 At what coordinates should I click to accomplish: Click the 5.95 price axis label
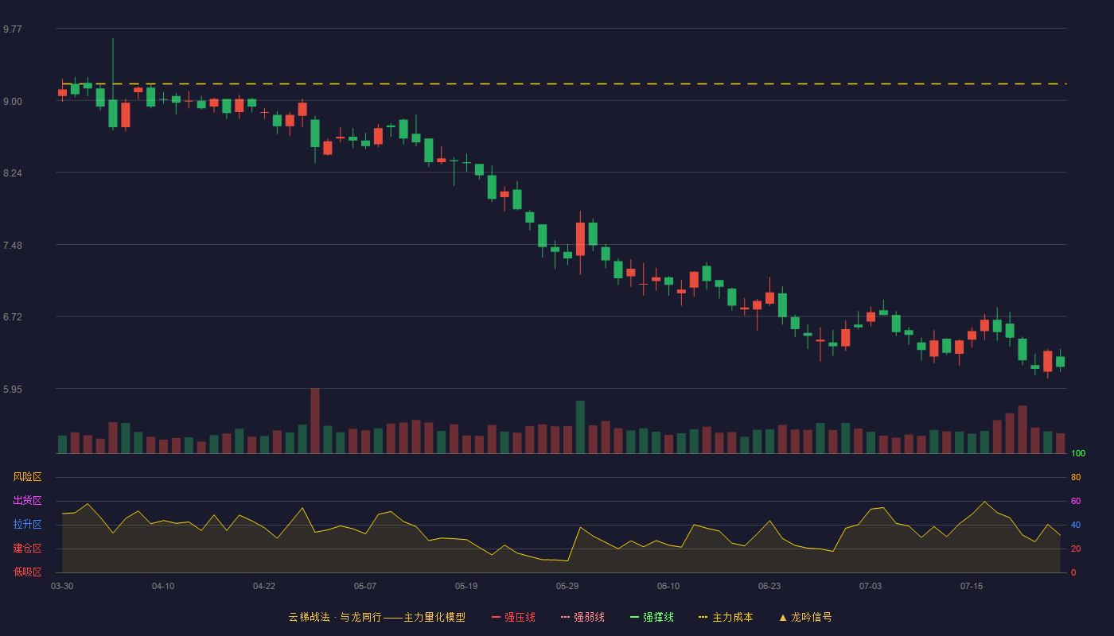[13, 390]
